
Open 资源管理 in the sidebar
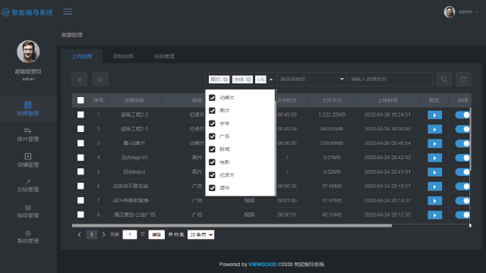(x=28, y=109)
